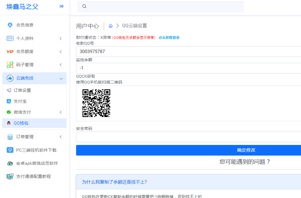This screenshot has width=301, height=198.
Task: Open PC三端挂机软件下载 page
Action: (36, 150)
